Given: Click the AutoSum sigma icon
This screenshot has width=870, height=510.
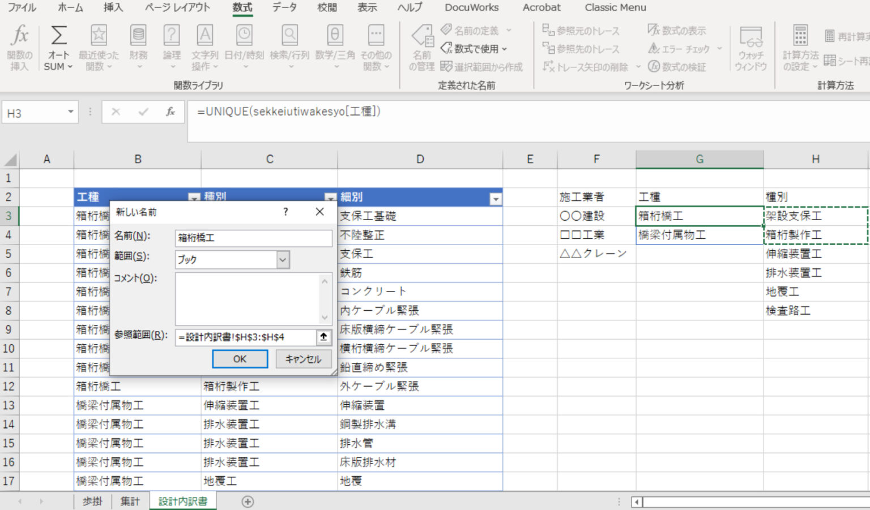Looking at the screenshot, I should [58, 36].
